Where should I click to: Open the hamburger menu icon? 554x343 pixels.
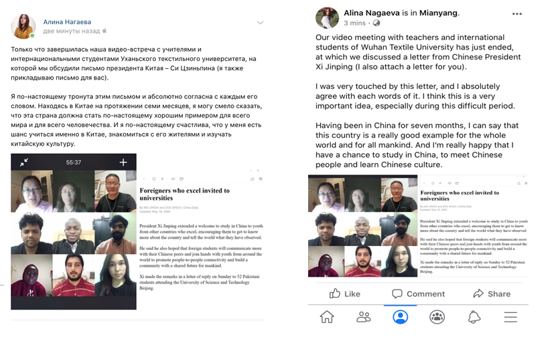[x=510, y=316]
